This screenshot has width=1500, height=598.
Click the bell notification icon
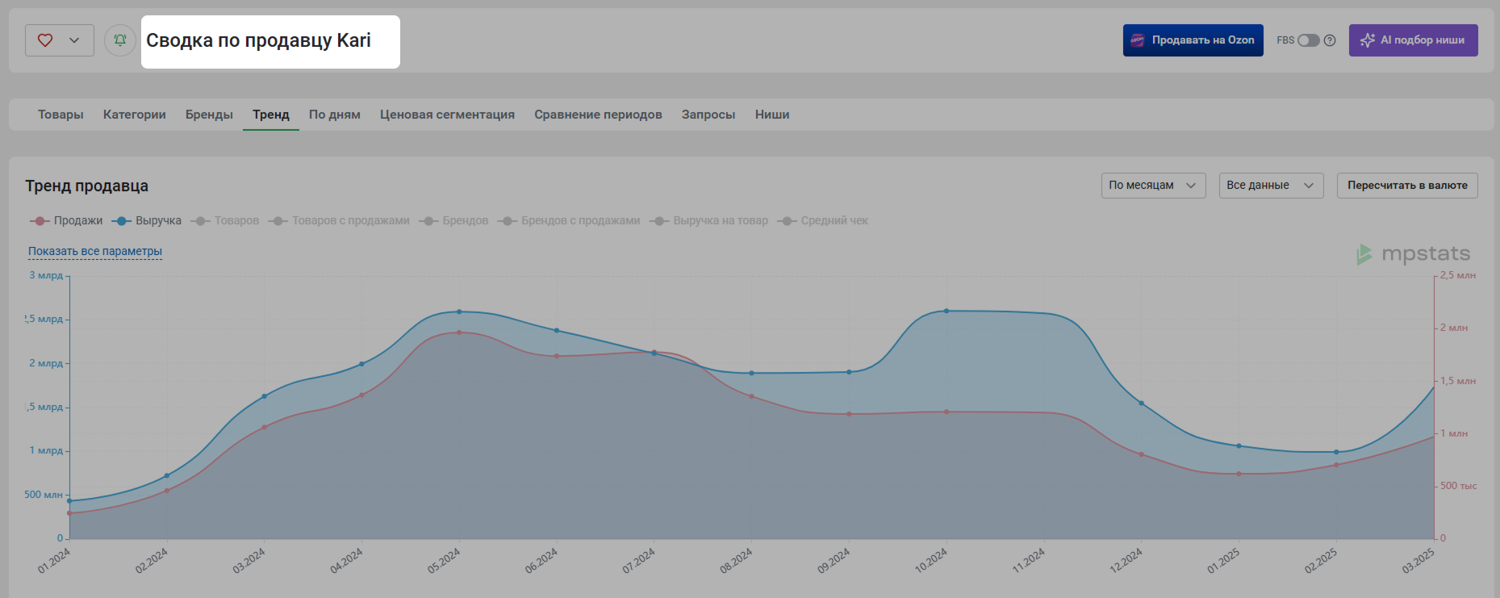pyautogui.click(x=120, y=40)
